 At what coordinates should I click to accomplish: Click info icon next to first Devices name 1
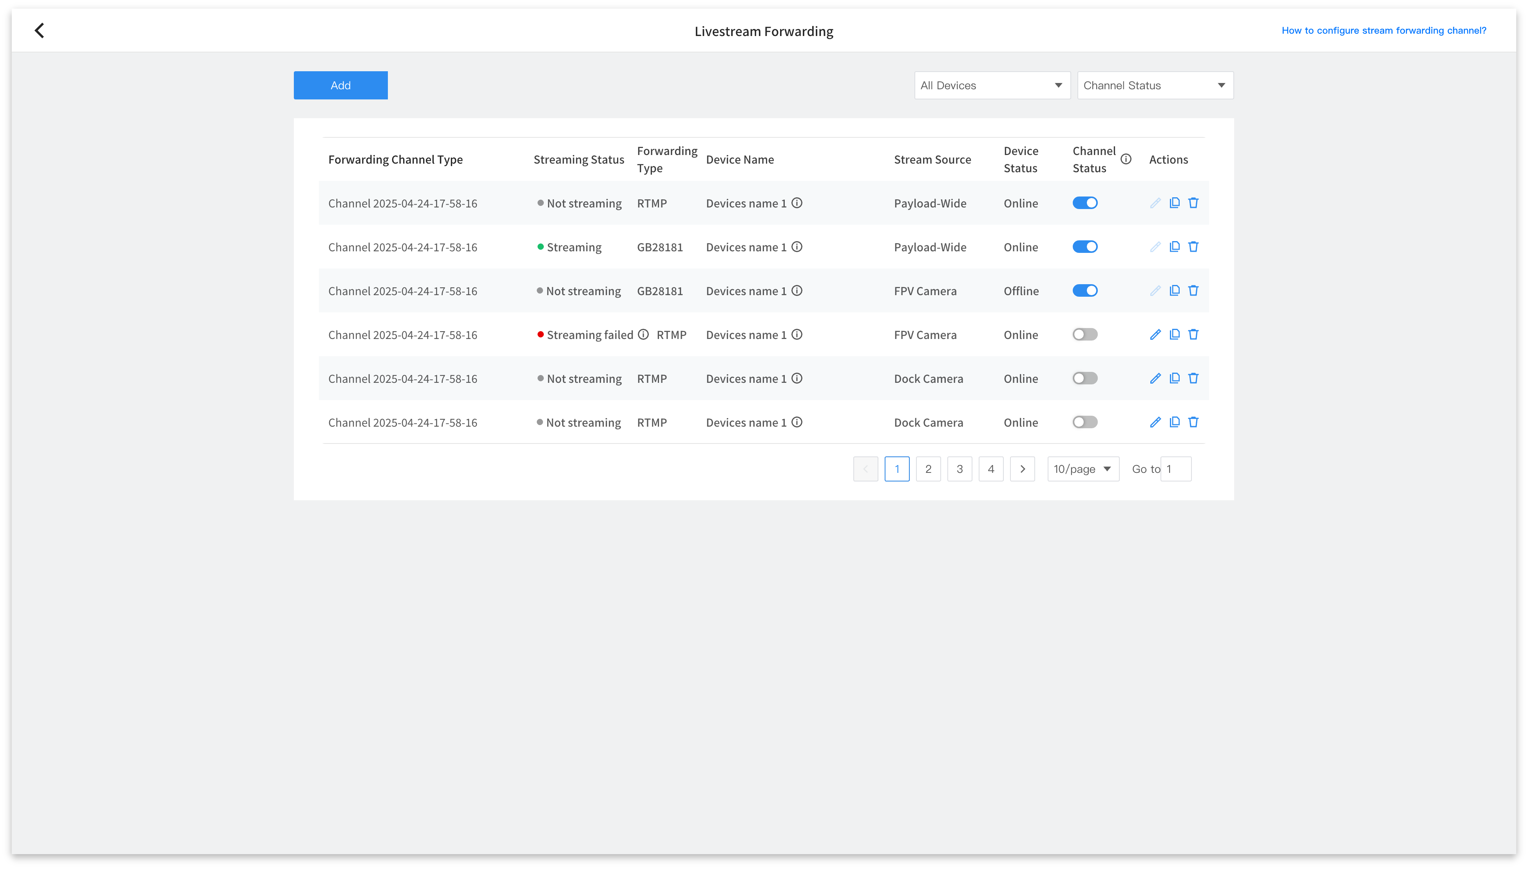pos(796,203)
